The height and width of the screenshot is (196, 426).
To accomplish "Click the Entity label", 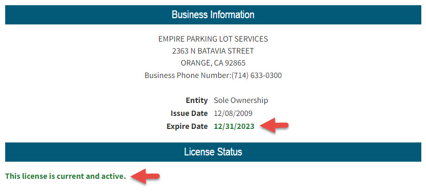I will click(x=197, y=100).
